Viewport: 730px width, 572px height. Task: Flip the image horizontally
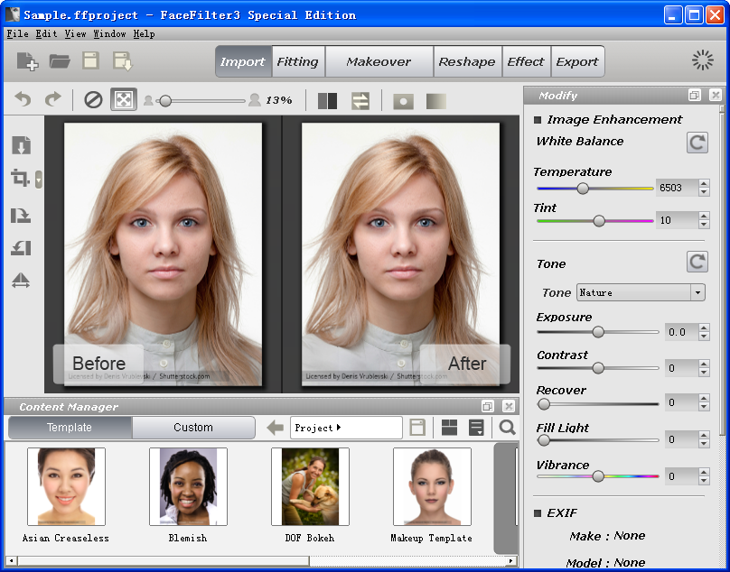coord(23,281)
